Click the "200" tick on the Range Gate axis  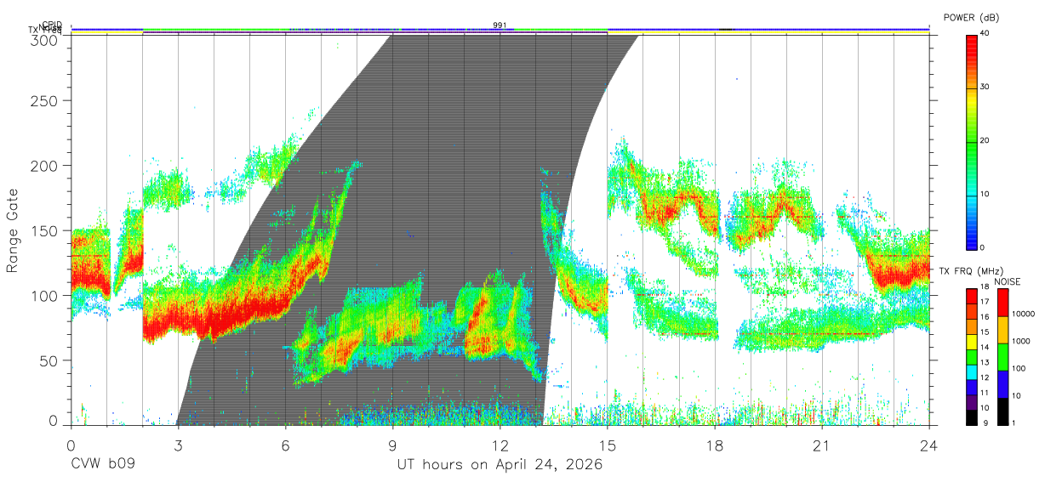pos(45,165)
